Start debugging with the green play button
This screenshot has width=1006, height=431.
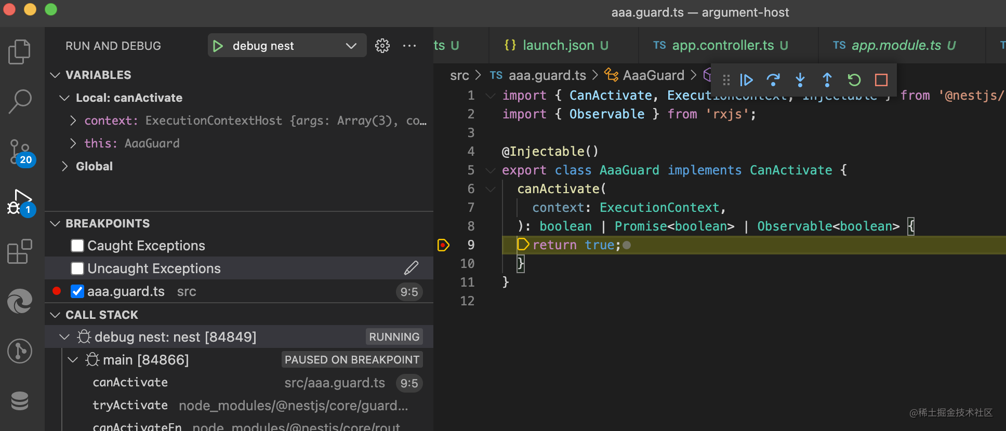pos(218,46)
